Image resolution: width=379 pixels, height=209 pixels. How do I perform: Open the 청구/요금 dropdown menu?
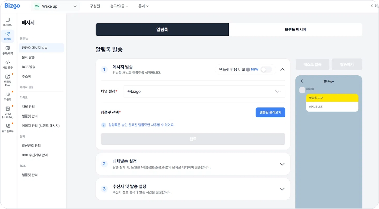tap(119, 6)
